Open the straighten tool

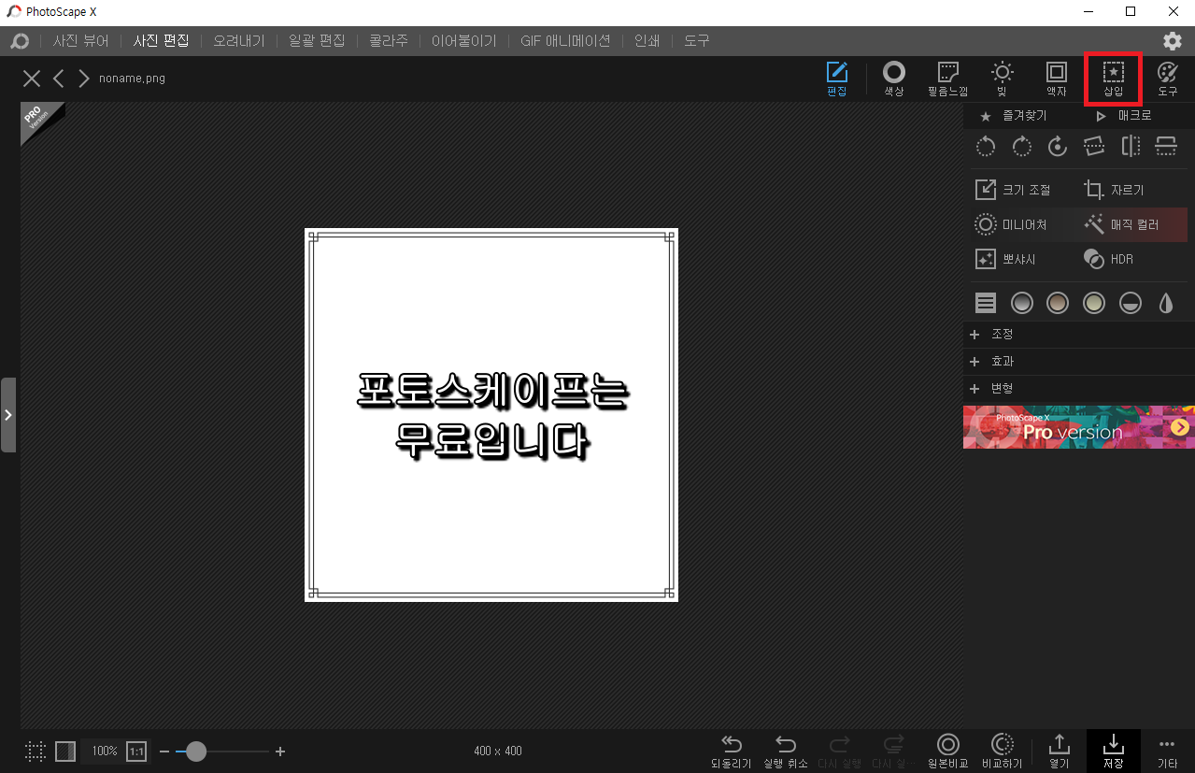(1094, 146)
